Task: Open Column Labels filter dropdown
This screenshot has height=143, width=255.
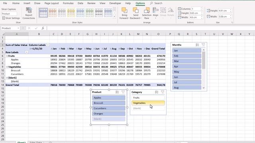Action: (48, 45)
